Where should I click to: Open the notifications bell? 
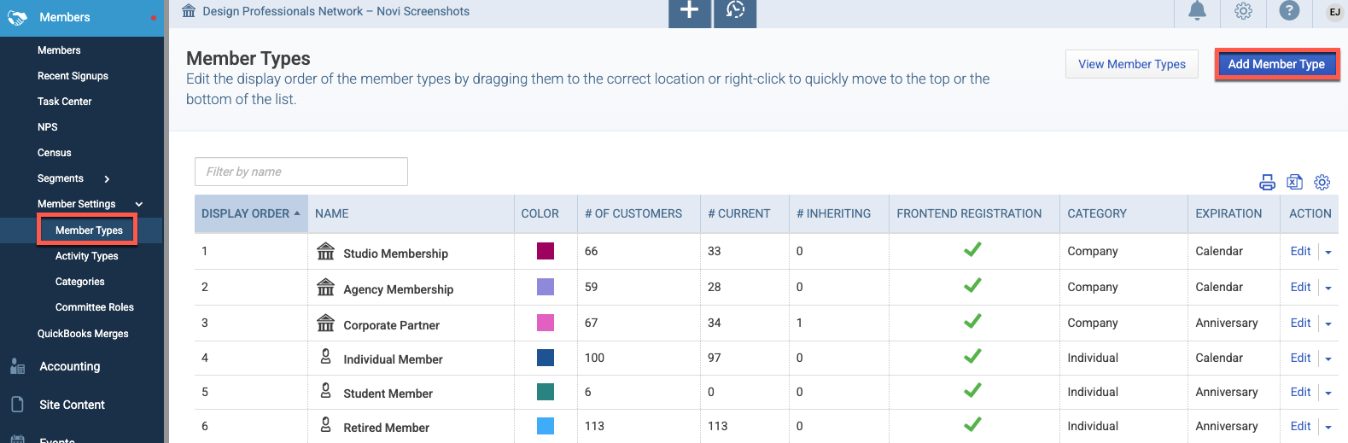tap(1198, 11)
